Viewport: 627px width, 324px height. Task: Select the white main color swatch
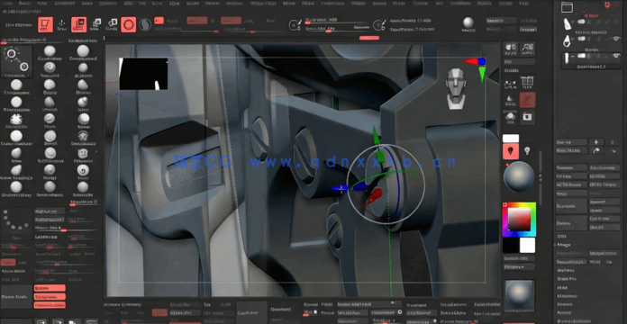click(x=527, y=245)
